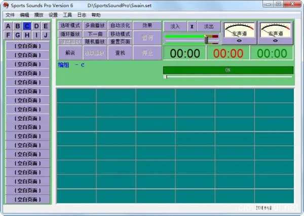Switch to group F
The height and width of the screenshot is (216, 304).
(9, 35)
